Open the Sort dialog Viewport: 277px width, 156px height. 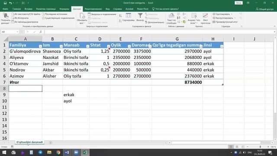pyautogui.click(x=129, y=17)
